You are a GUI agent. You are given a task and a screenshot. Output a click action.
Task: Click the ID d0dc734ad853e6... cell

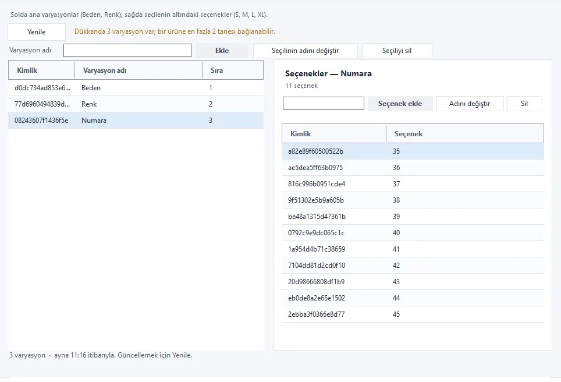tap(42, 88)
